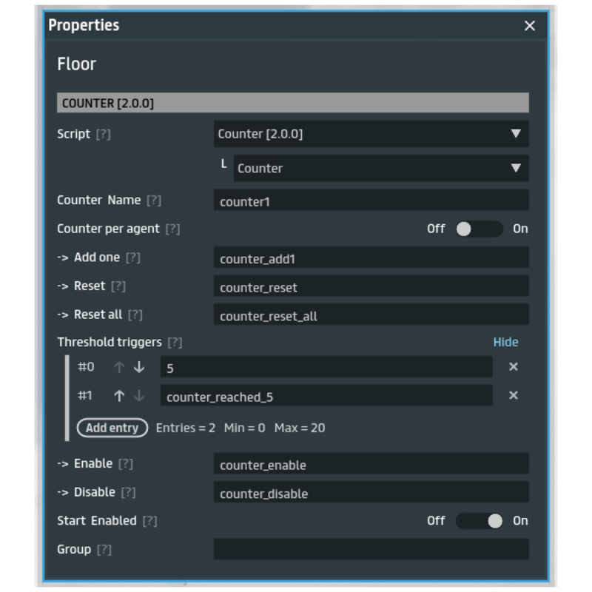The height and width of the screenshot is (592, 592).
Task: Click the Counter Name field containing counter1
Action: [371, 201]
